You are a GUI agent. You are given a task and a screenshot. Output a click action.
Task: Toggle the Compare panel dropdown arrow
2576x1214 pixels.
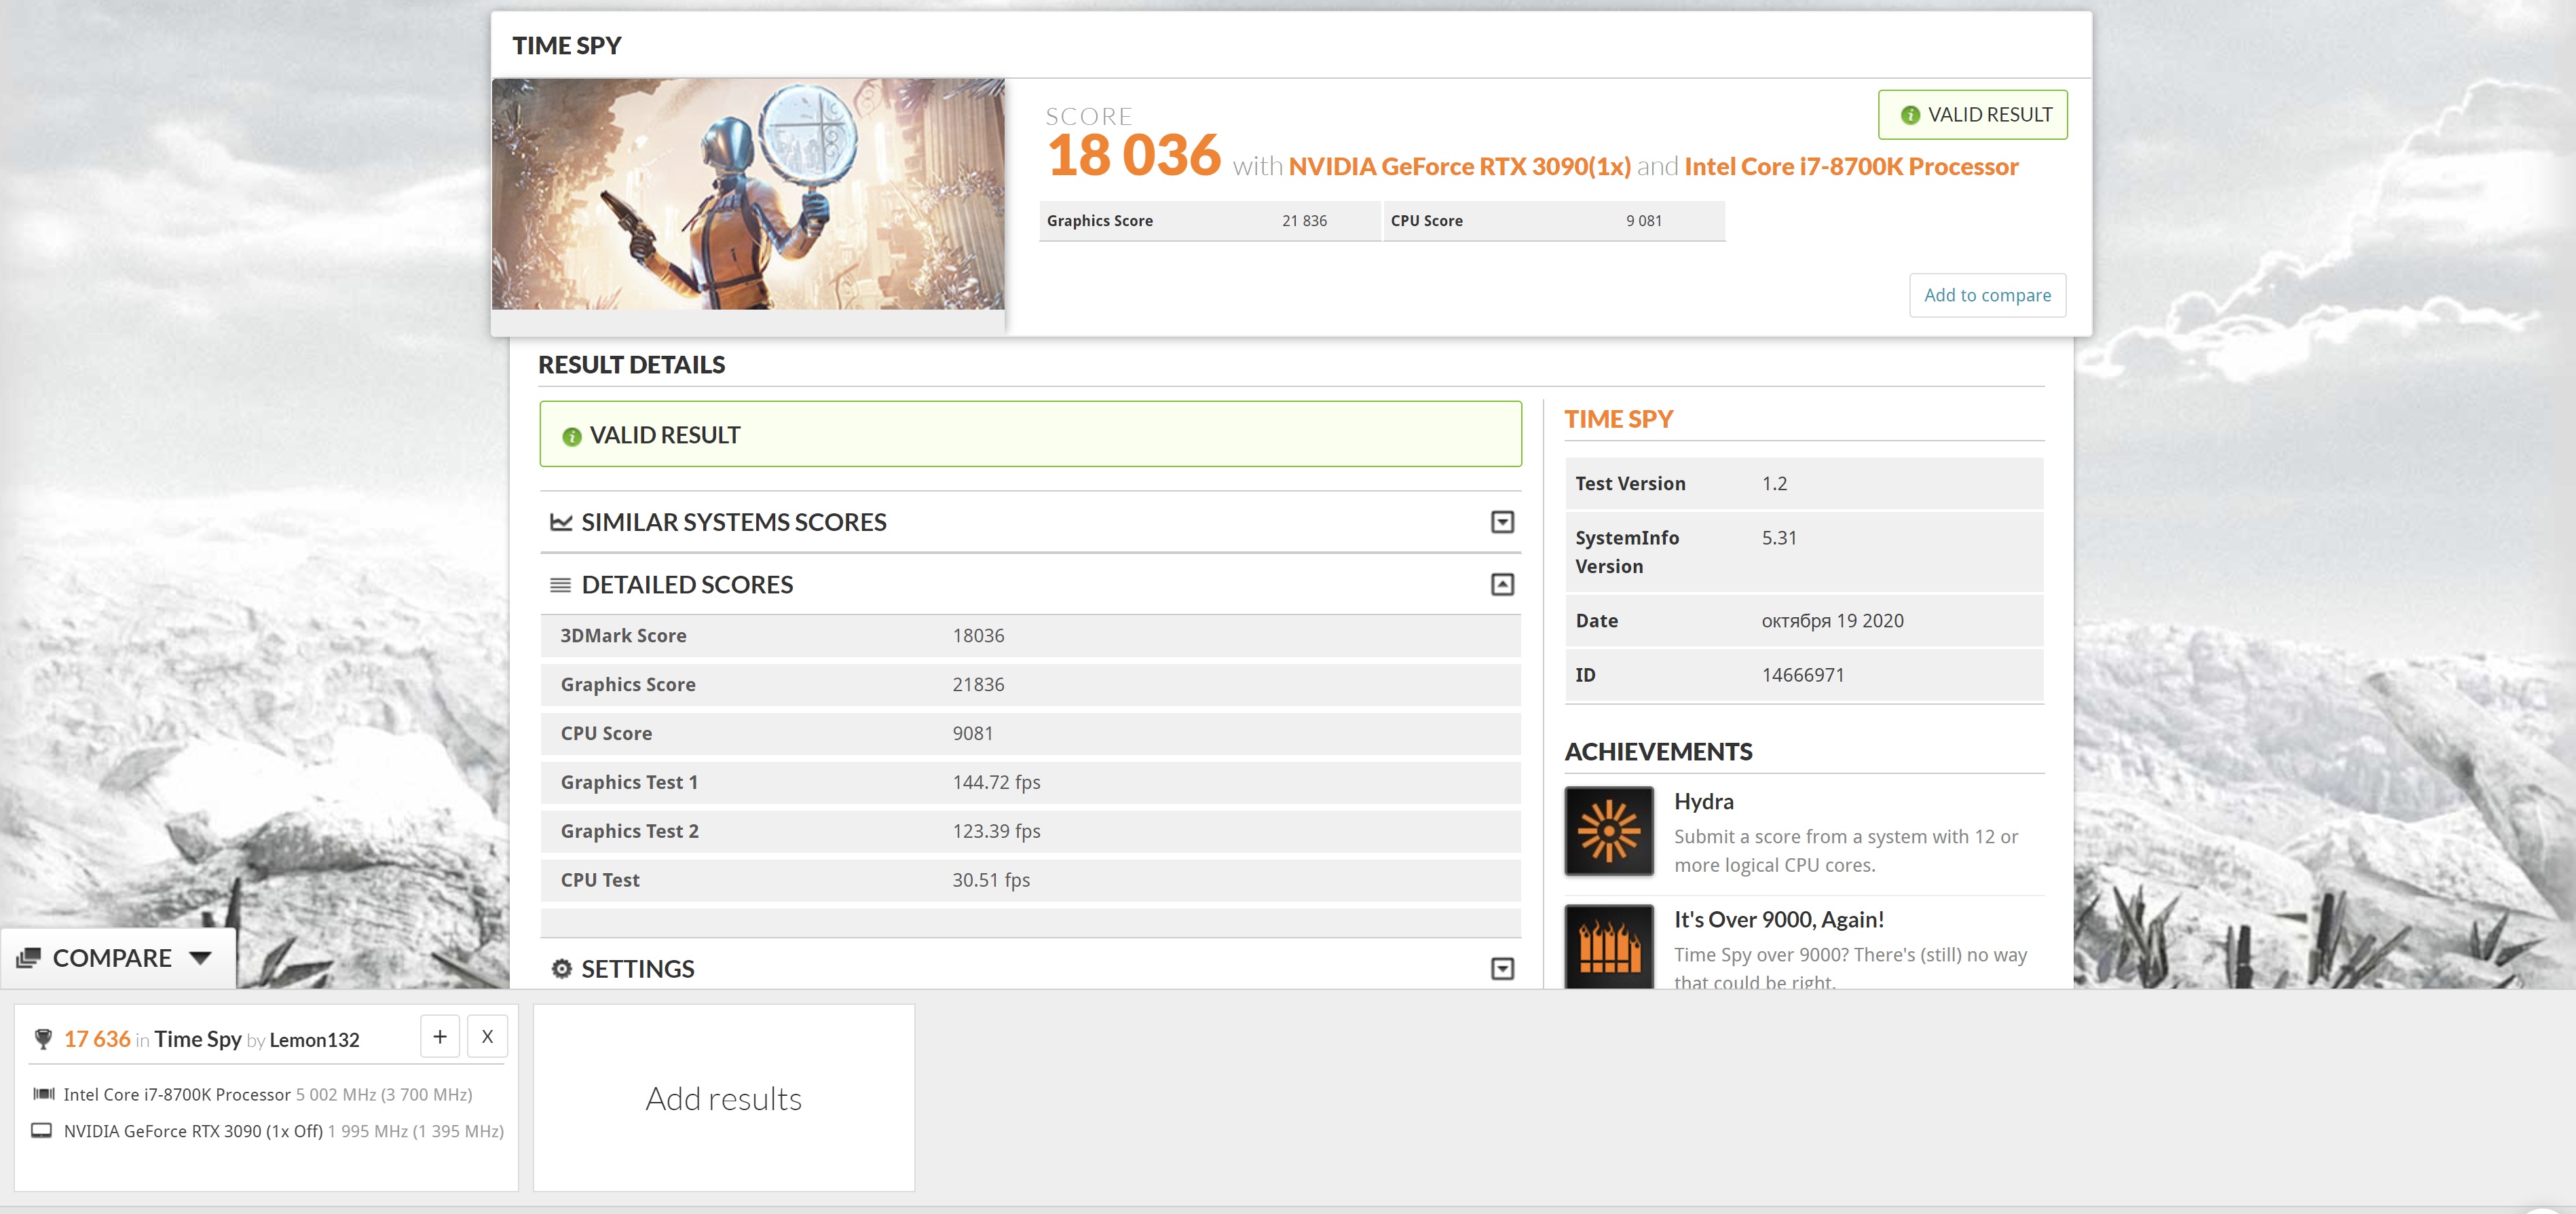point(200,958)
